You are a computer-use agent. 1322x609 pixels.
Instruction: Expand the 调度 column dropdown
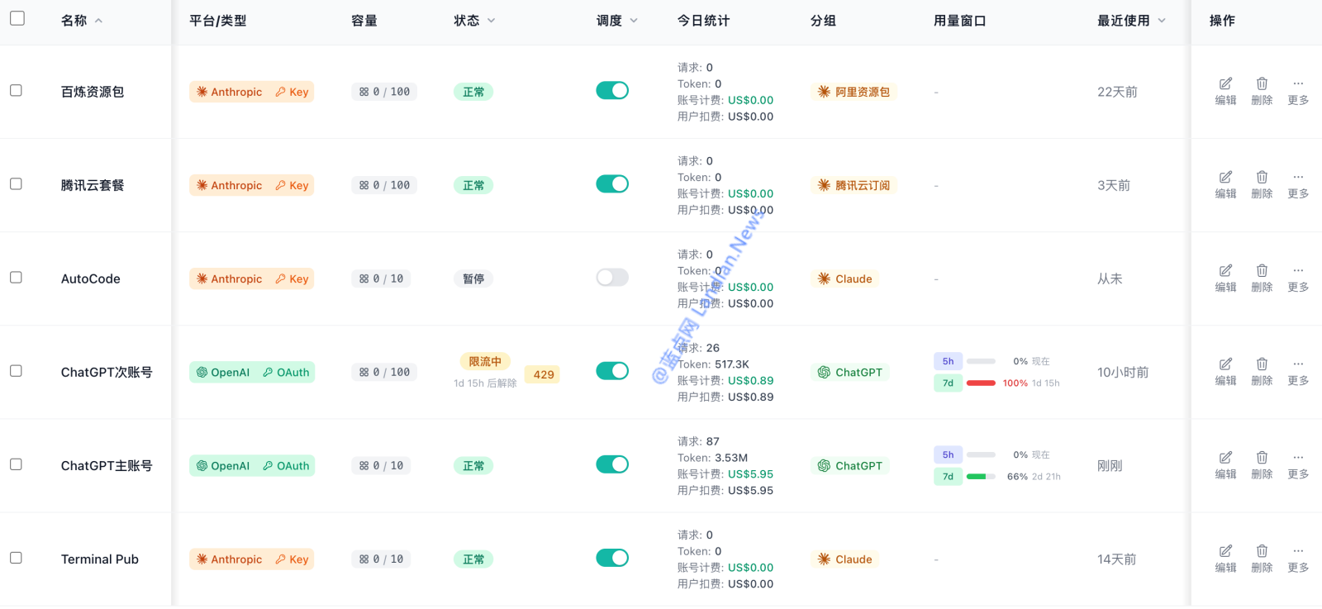(x=634, y=21)
